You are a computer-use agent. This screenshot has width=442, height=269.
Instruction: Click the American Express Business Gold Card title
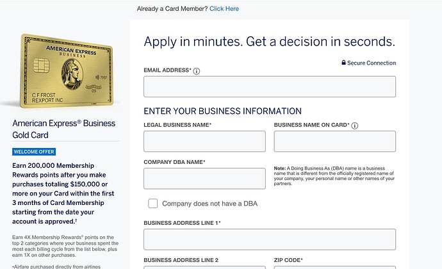tap(63, 129)
